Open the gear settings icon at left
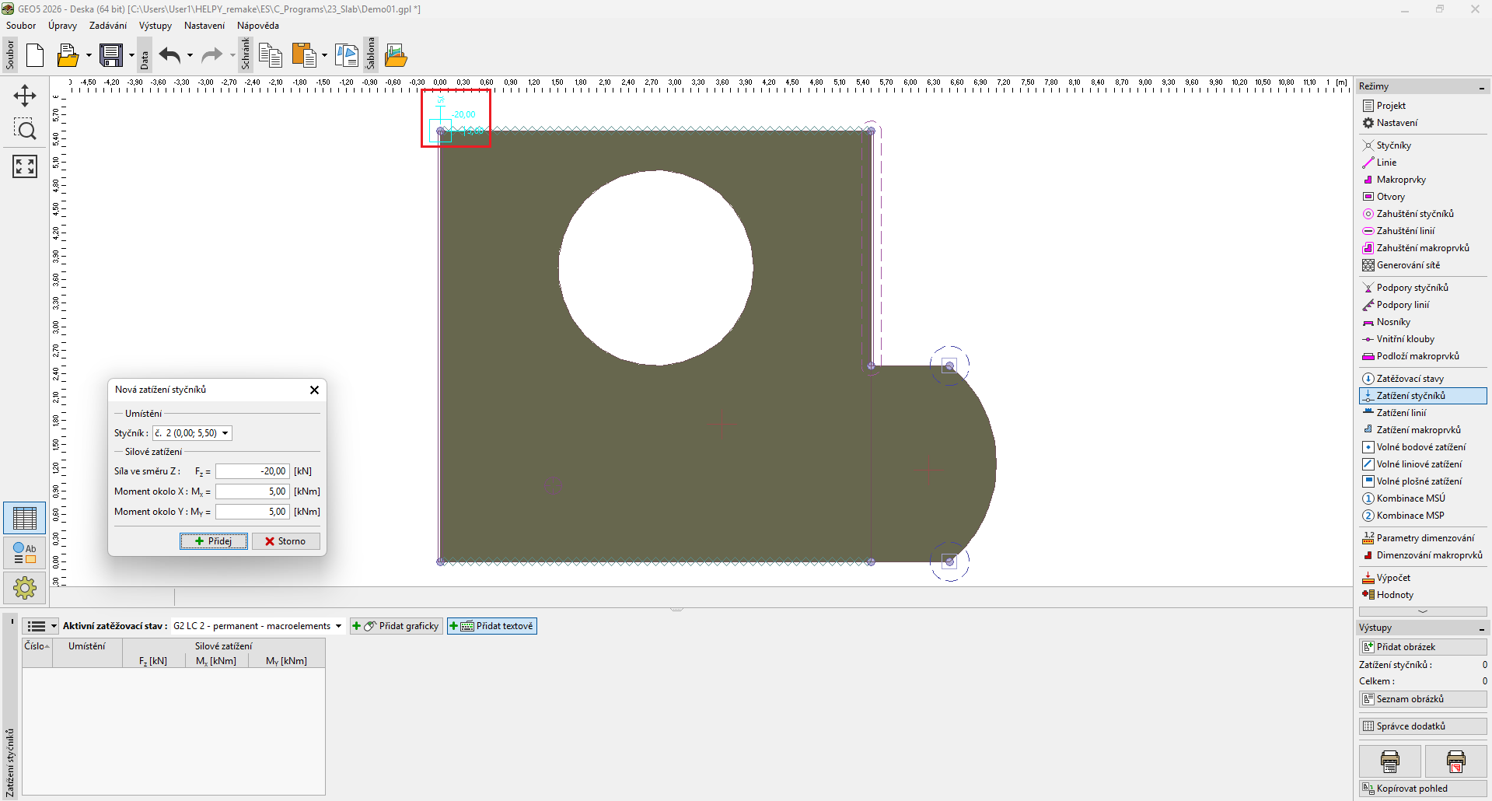1492x801 pixels. pyautogui.click(x=25, y=587)
